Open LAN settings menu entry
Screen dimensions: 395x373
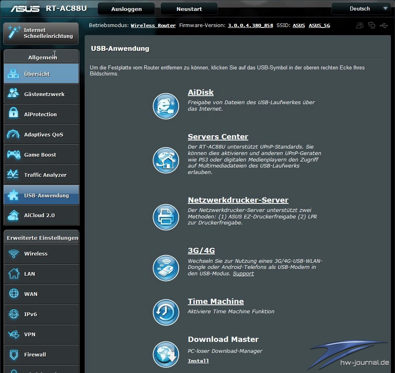point(41,274)
